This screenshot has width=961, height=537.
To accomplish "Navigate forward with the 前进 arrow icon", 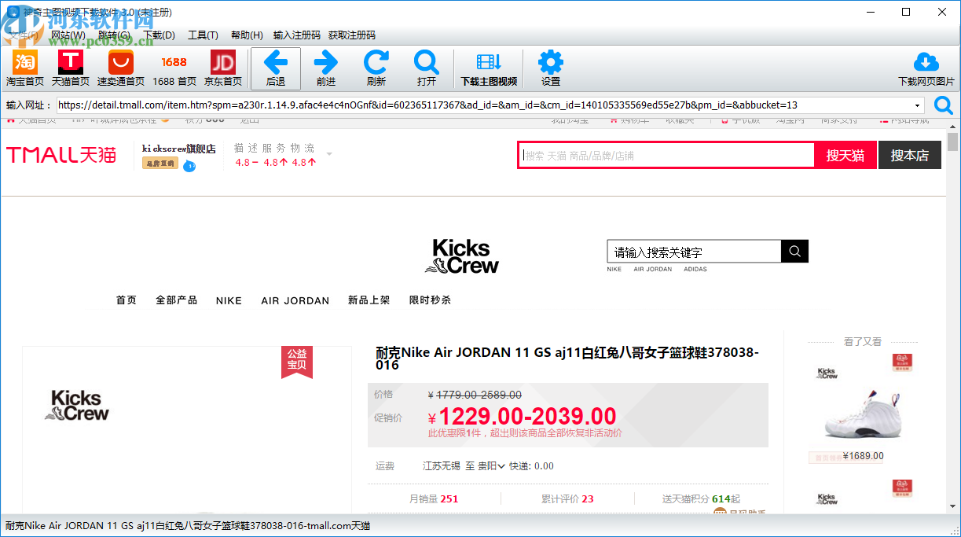I will (x=326, y=68).
